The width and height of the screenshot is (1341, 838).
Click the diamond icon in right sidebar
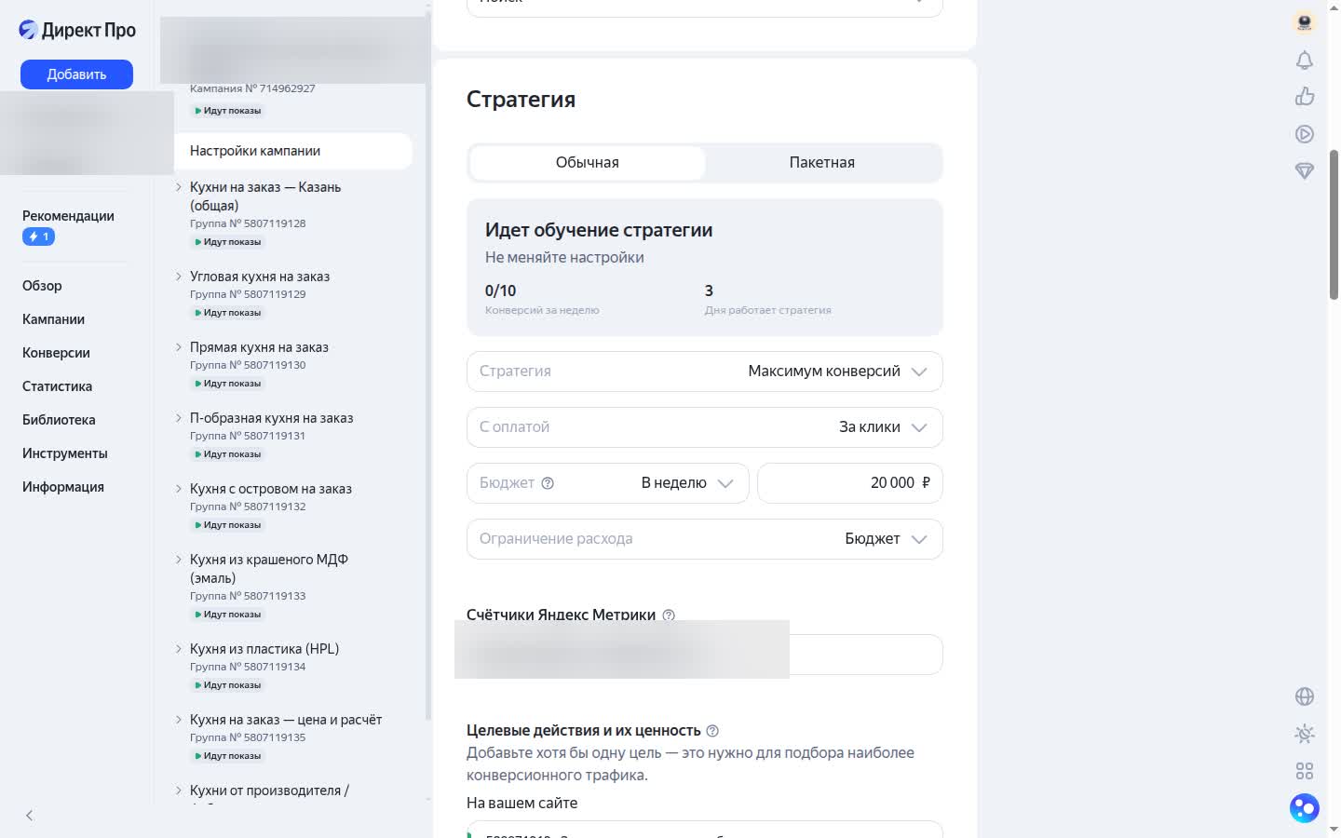click(1305, 170)
